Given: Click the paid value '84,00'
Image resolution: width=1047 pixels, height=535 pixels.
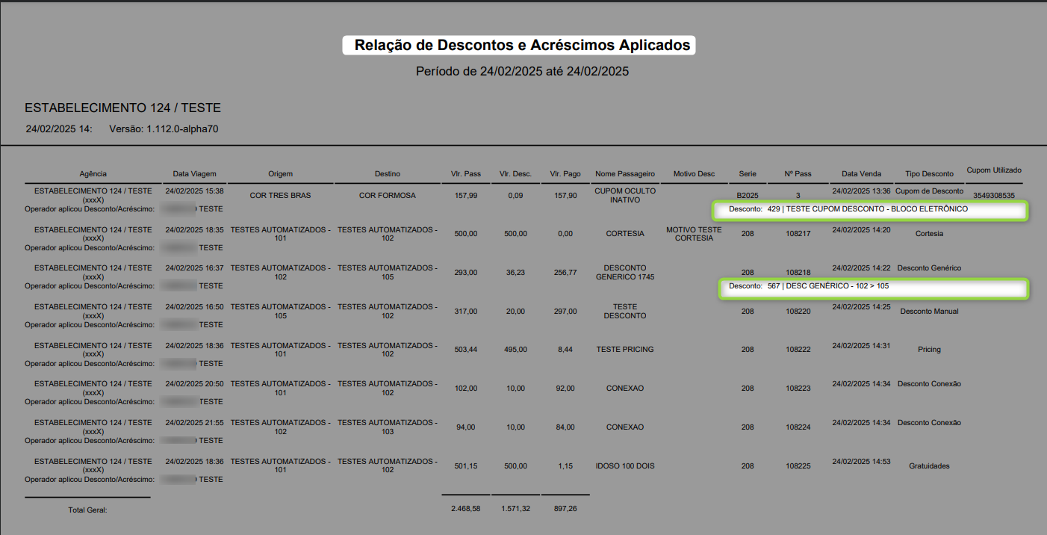Looking at the screenshot, I should pyautogui.click(x=565, y=427).
